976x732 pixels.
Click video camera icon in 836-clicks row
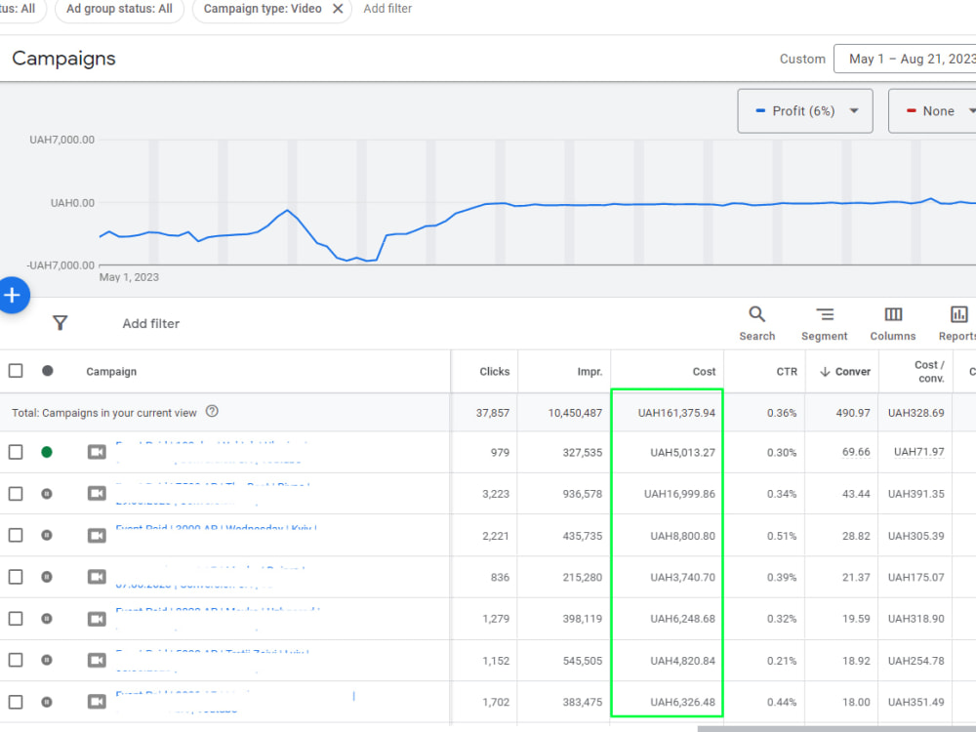click(x=97, y=577)
